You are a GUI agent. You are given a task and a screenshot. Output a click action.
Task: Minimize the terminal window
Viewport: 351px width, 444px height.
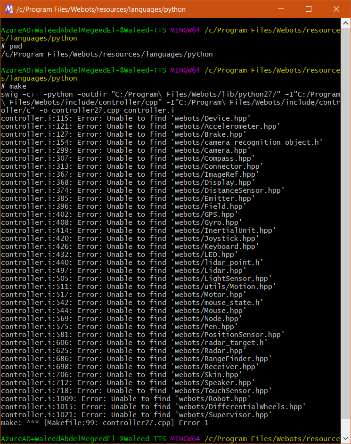click(x=281, y=9)
